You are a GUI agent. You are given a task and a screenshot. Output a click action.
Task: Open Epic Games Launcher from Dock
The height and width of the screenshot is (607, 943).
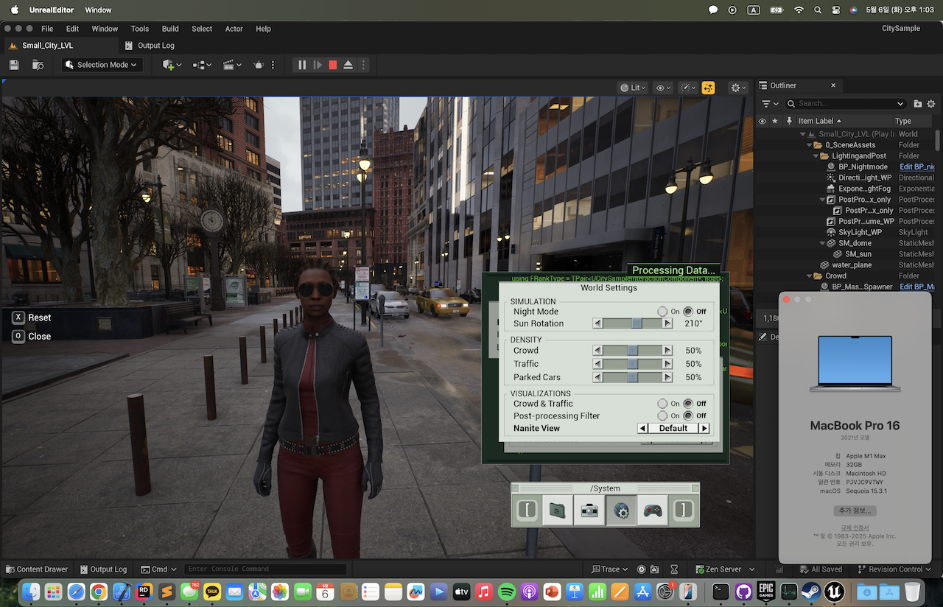point(766,592)
